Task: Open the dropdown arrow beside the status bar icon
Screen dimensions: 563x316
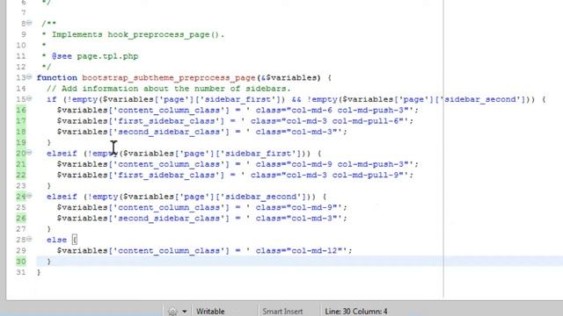Action: 184,312
